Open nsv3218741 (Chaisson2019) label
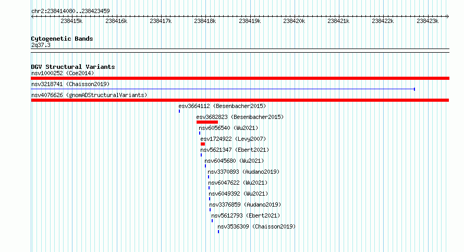The width and height of the screenshot is (464, 252). 70,84
